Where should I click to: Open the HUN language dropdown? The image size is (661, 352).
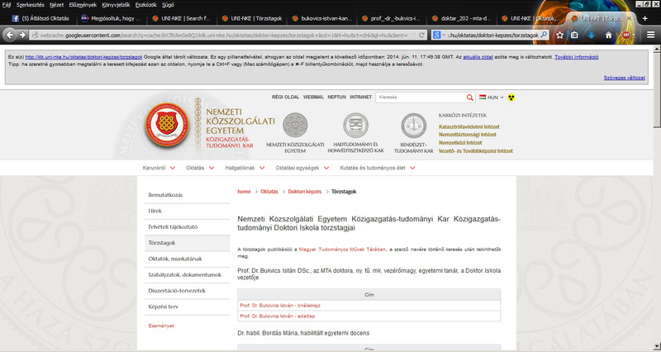495,98
